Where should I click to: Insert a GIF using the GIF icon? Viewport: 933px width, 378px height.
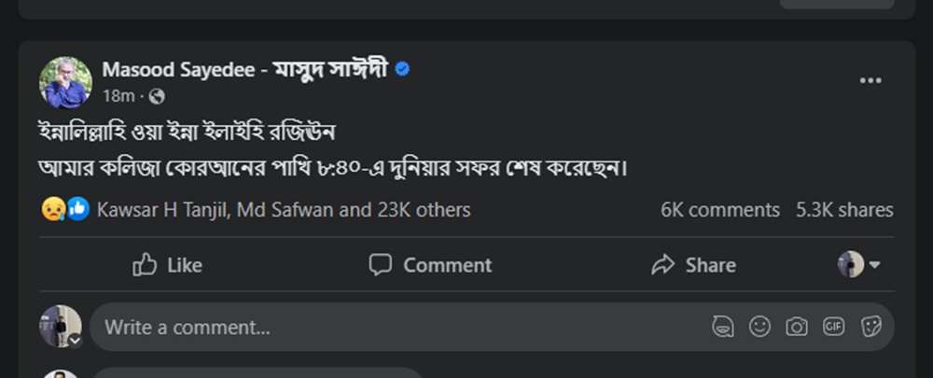(833, 327)
